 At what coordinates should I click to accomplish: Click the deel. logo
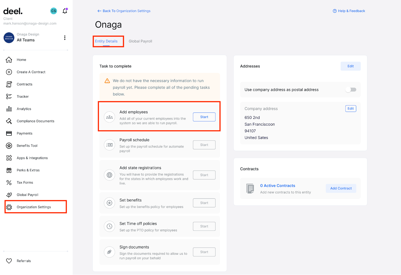coord(13,11)
